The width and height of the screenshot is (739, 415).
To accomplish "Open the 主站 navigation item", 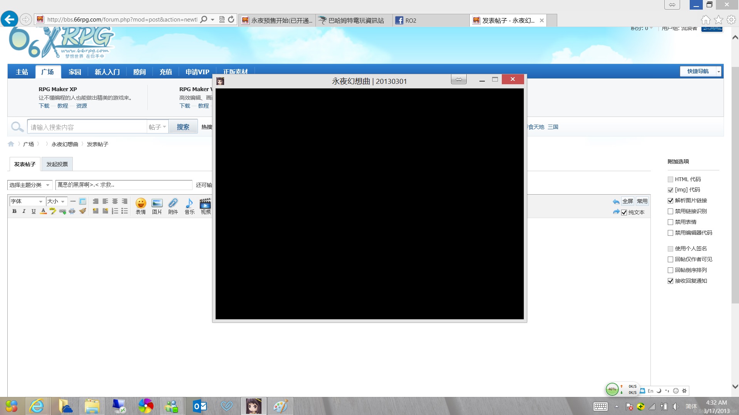I will pyautogui.click(x=22, y=72).
